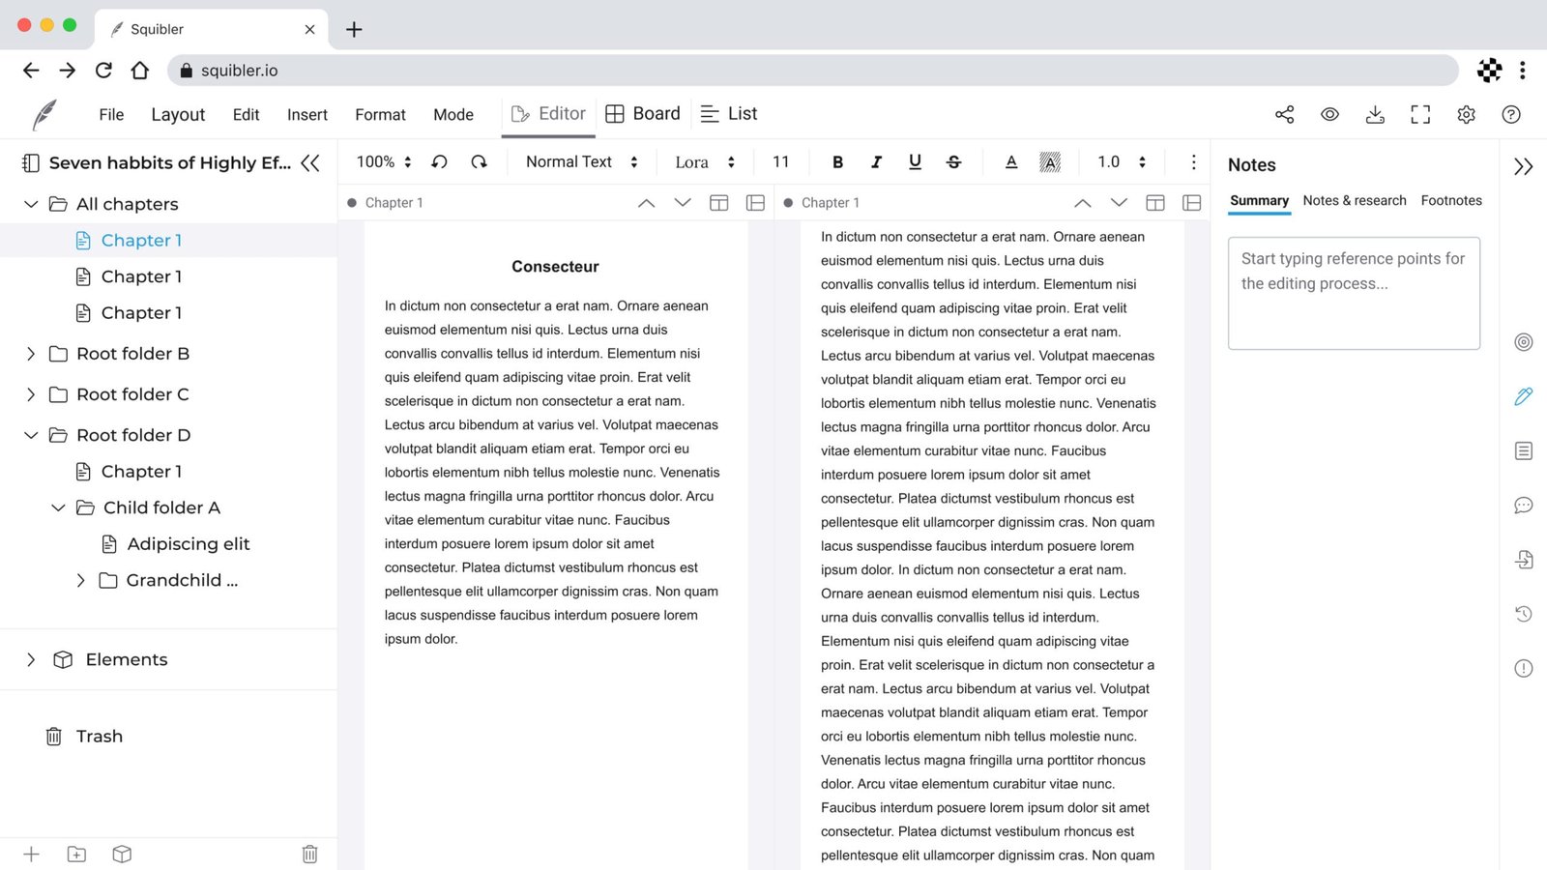The height and width of the screenshot is (870, 1547).
Task: Create a new folder from bottom bar
Action: click(x=76, y=854)
